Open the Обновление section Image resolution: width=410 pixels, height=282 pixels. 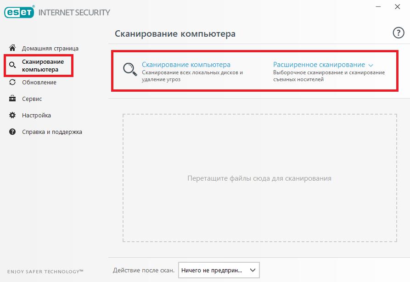[39, 82]
